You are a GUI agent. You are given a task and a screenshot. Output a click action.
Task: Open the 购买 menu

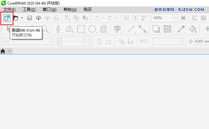(x=88, y=9)
